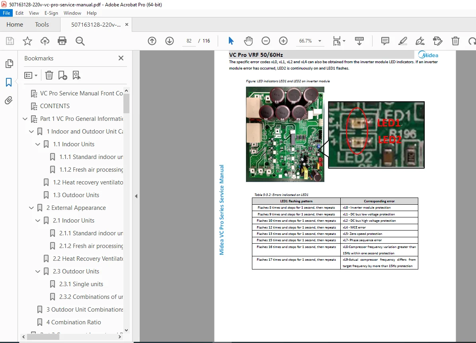Viewport: 476px width, 343px height.
Task: Add document to starred favorites
Action: coord(27,41)
